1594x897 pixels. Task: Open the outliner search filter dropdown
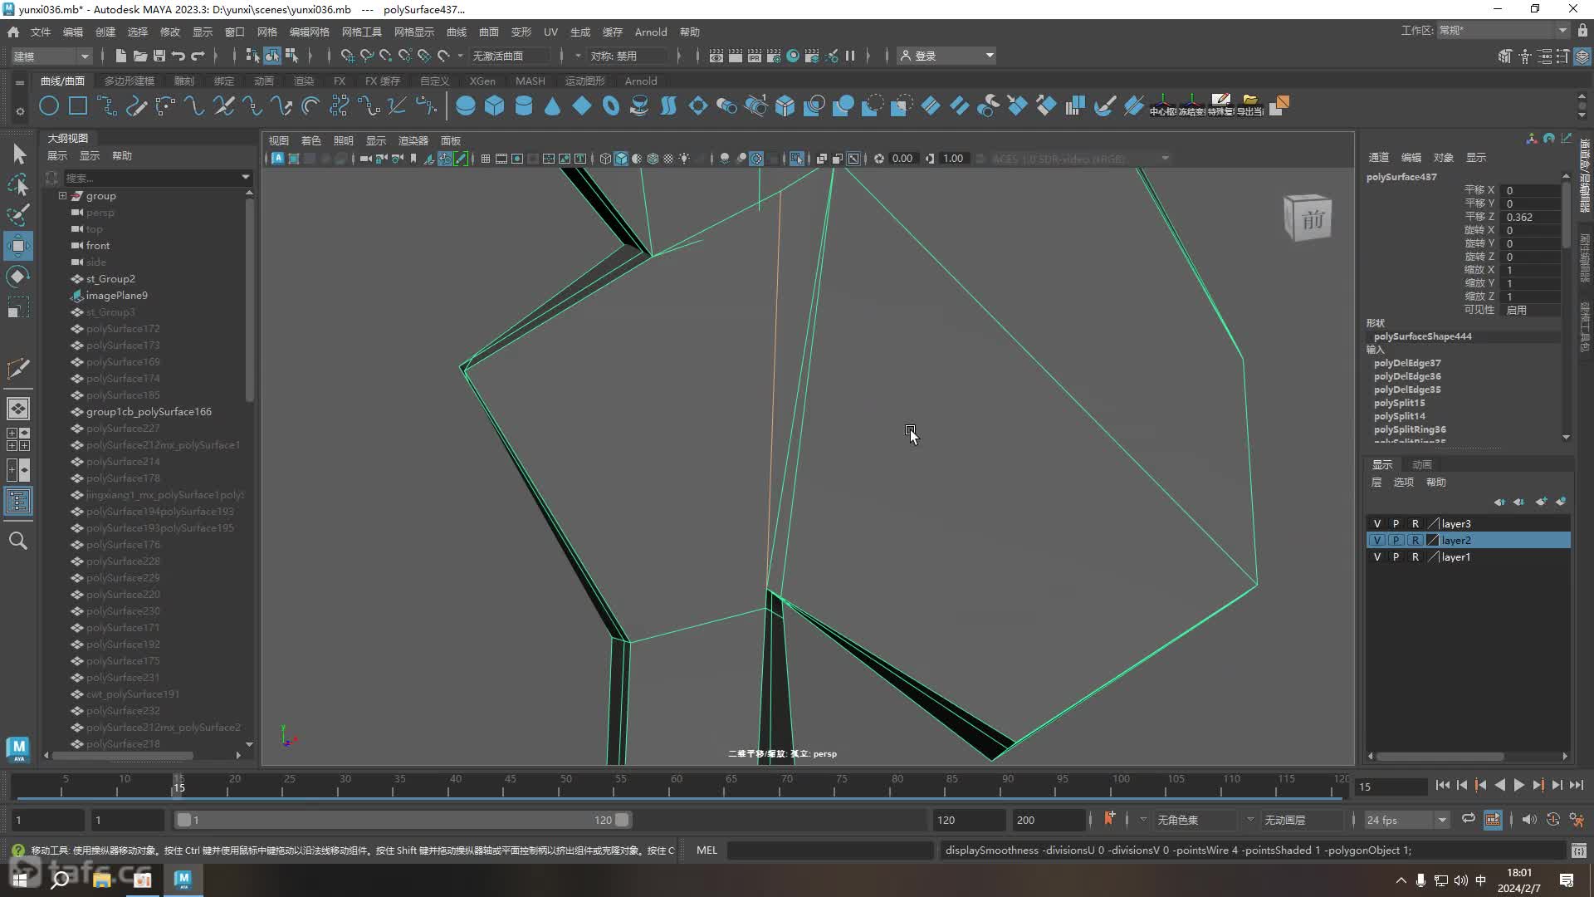245,178
